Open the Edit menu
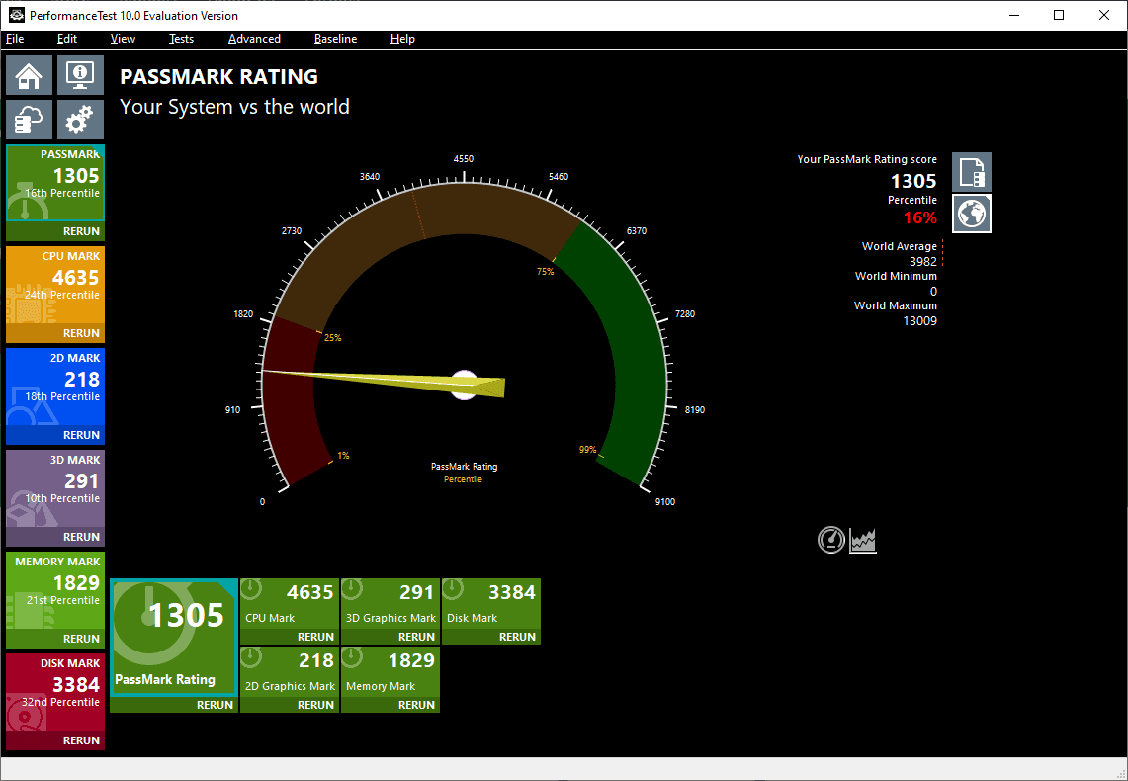Screen dimensions: 1128x781 point(67,39)
